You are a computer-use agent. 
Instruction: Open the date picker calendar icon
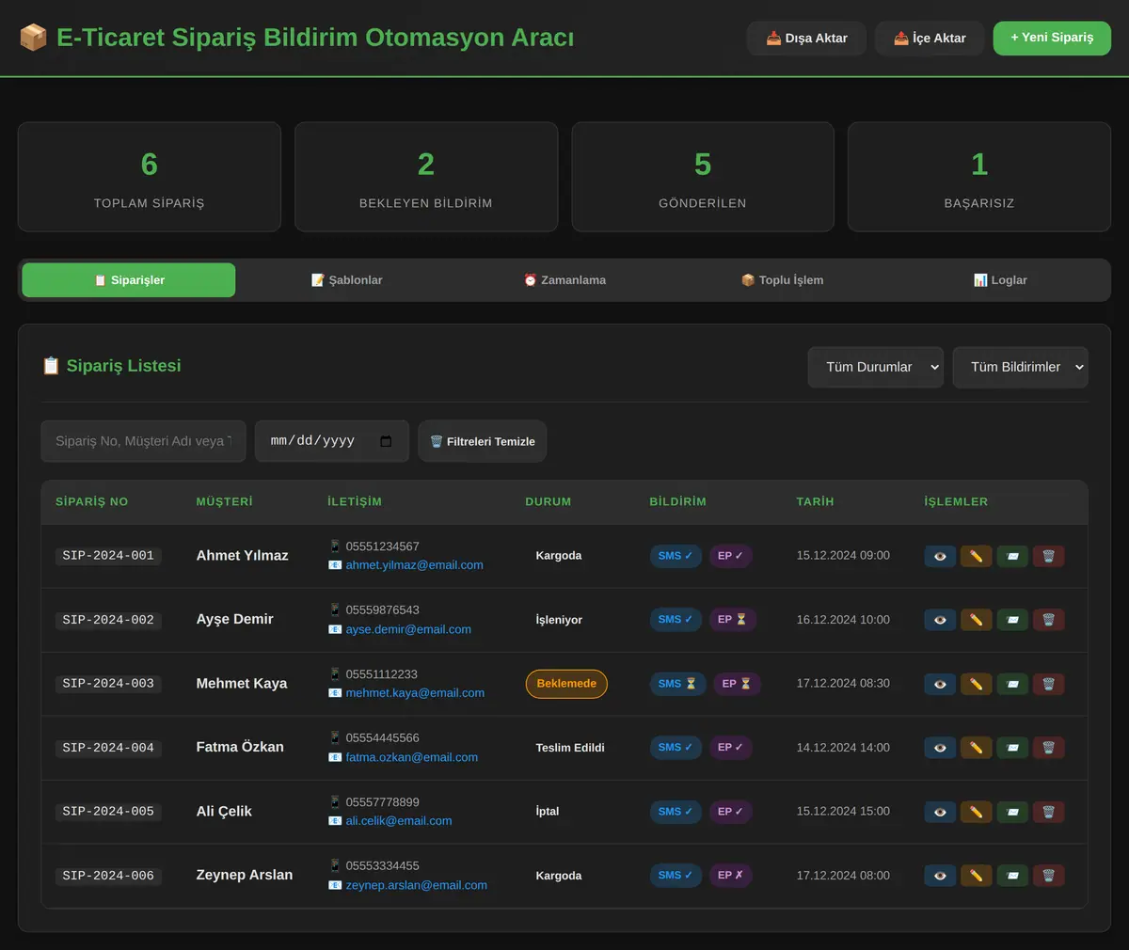point(386,441)
